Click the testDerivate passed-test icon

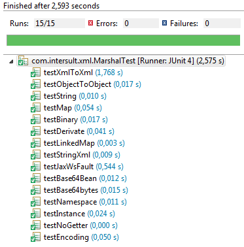pyautogui.click(x=35, y=131)
